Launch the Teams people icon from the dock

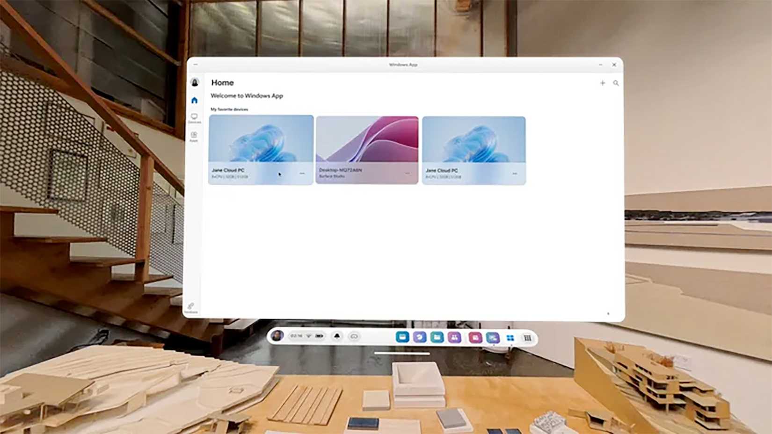(x=453, y=337)
